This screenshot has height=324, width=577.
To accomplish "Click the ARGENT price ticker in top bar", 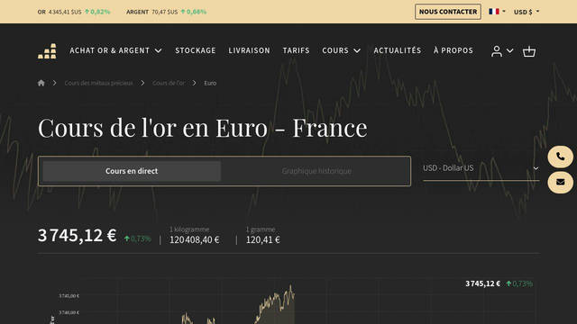I will (x=166, y=12).
